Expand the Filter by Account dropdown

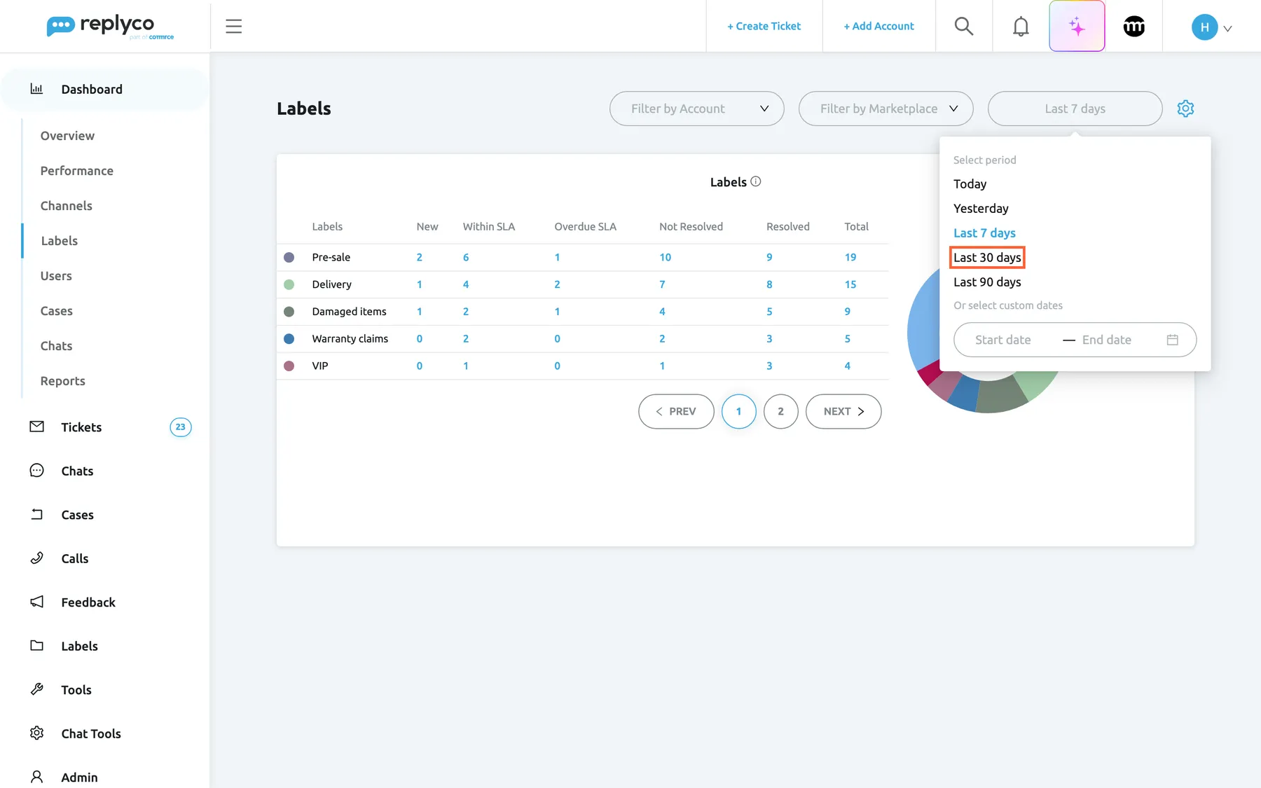pos(696,109)
